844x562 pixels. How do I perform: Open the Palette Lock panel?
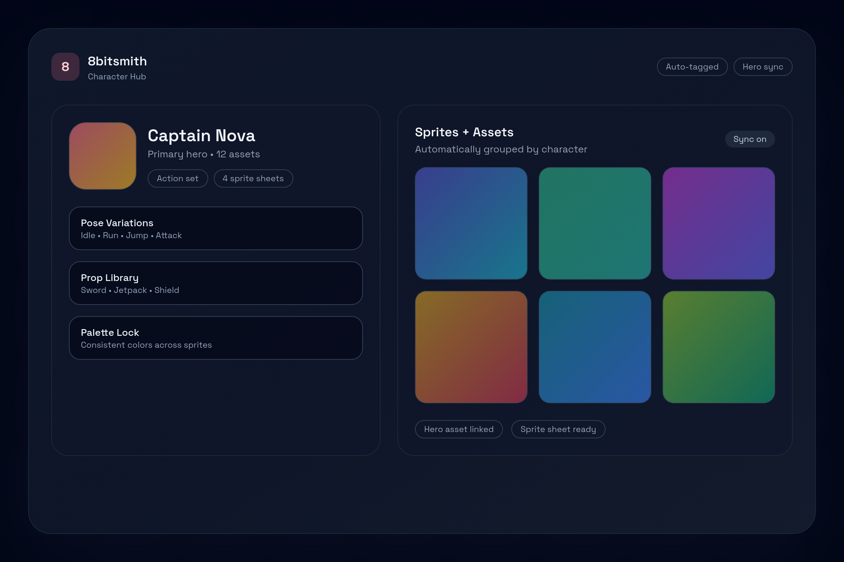(x=216, y=338)
